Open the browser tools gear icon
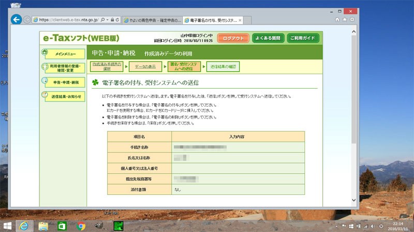Viewport: 414px width, 232px height. pyautogui.click(x=352, y=20)
